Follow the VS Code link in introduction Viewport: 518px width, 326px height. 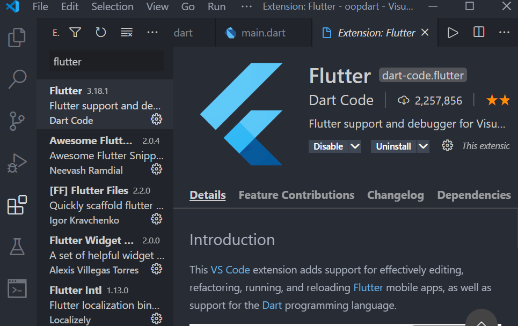click(230, 270)
